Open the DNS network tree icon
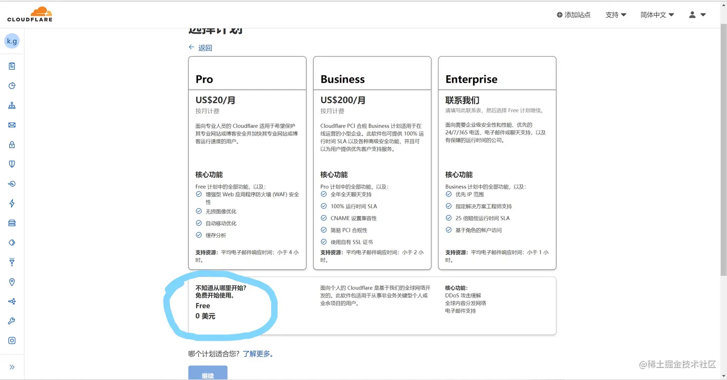The height and width of the screenshot is (380, 727). click(12, 105)
